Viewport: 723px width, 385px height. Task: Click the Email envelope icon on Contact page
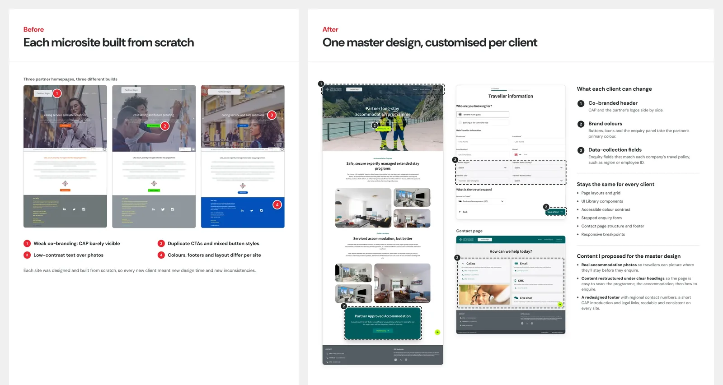[x=516, y=264]
